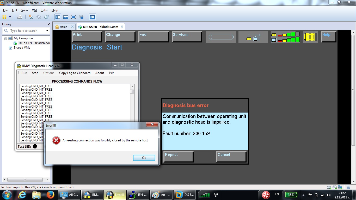Viewport: 356px width, 200px height.
Task: Show hidden tray icons arrow
Action: pos(303,195)
